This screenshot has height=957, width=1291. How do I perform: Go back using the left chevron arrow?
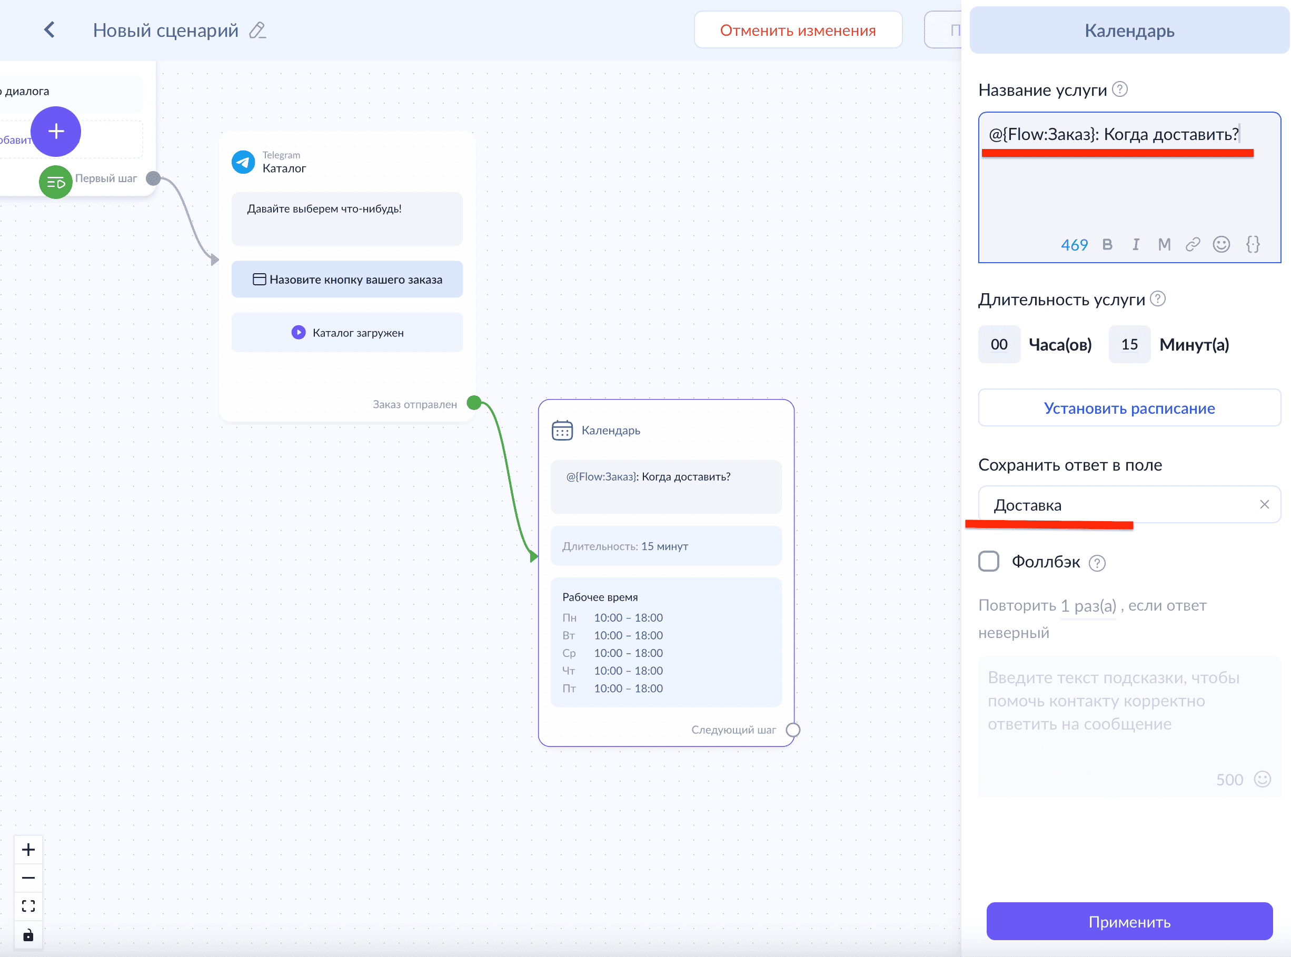tap(50, 30)
